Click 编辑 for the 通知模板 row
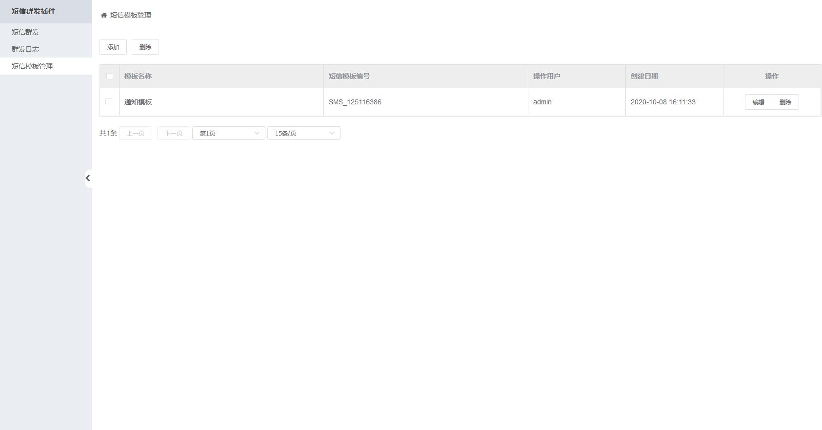This screenshot has height=430, width=822. (759, 102)
